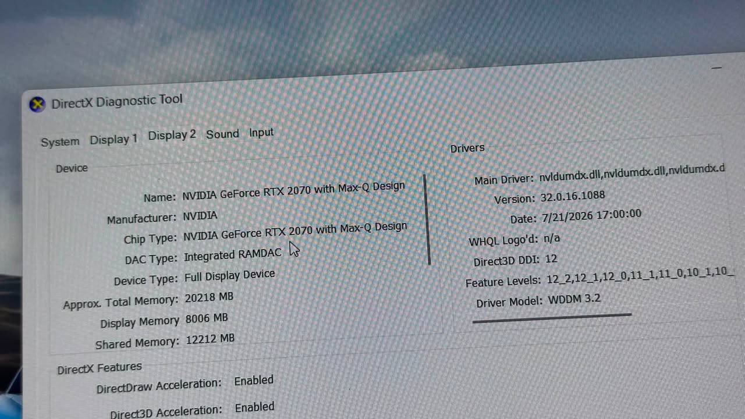
Task: Open the Display 1 tab
Action: coord(113,140)
